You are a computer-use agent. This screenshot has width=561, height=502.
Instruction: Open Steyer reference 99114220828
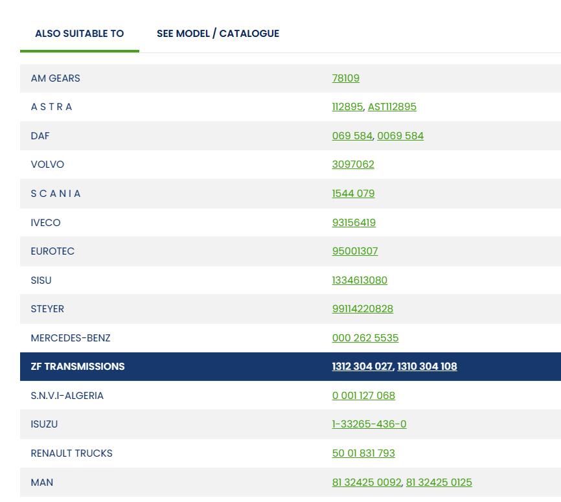(362, 309)
